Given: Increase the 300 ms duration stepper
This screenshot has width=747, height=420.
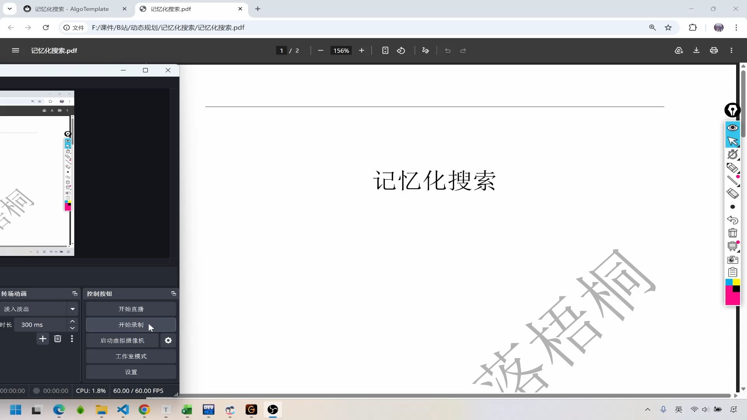Looking at the screenshot, I should point(72,321).
